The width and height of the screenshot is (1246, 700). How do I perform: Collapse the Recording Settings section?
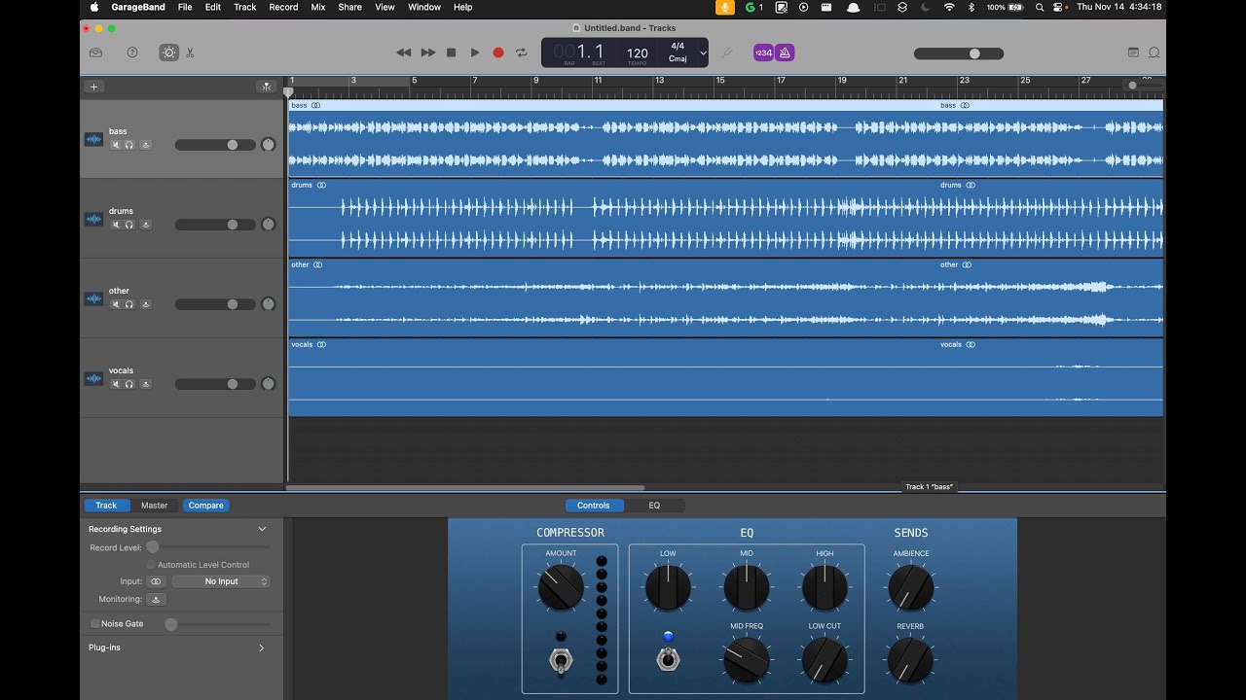[x=262, y=529]
